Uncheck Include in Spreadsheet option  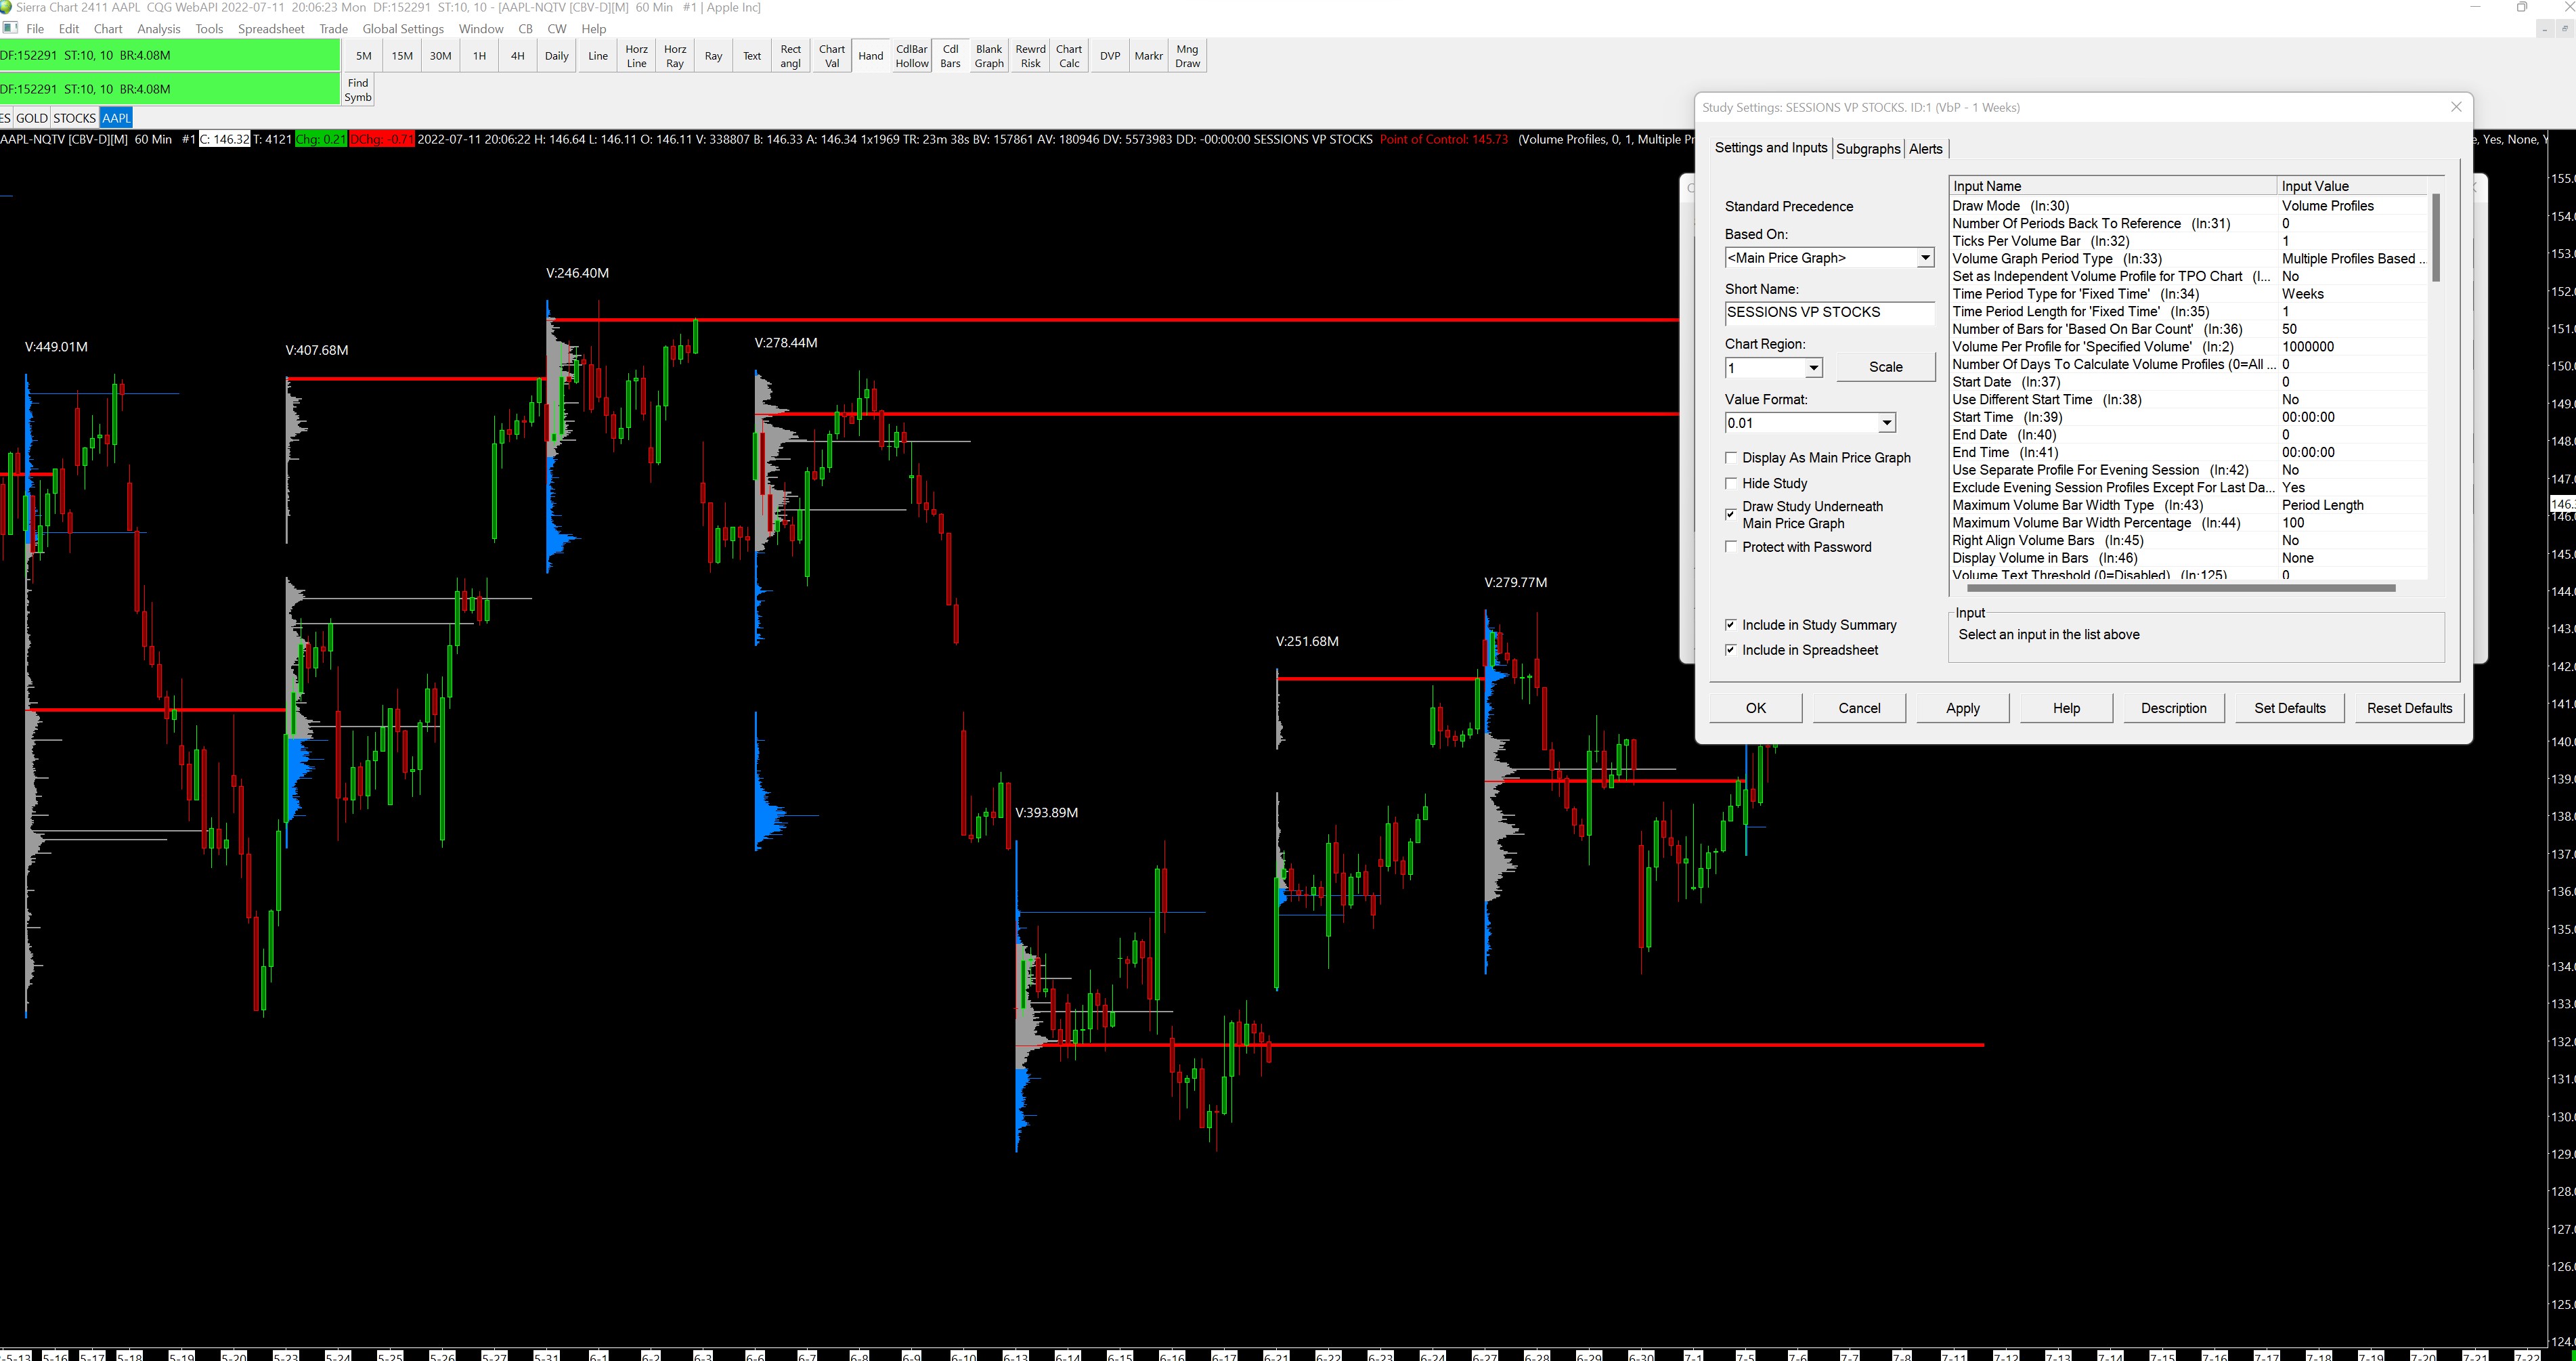[1731, 650]
